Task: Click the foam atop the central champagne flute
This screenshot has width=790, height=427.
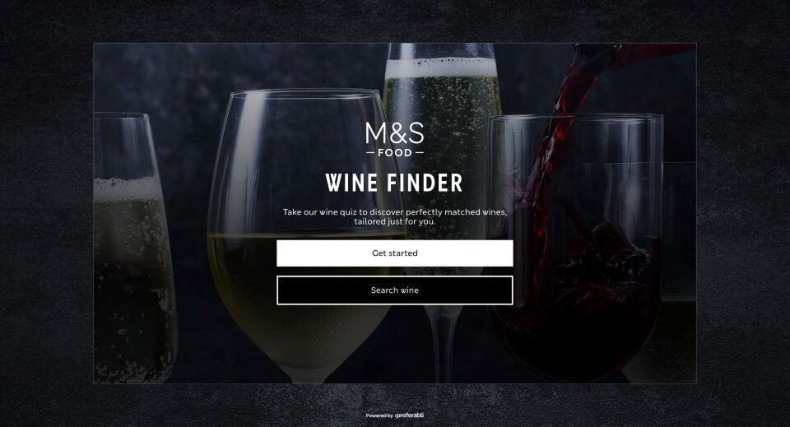Action: coord(441,67)
